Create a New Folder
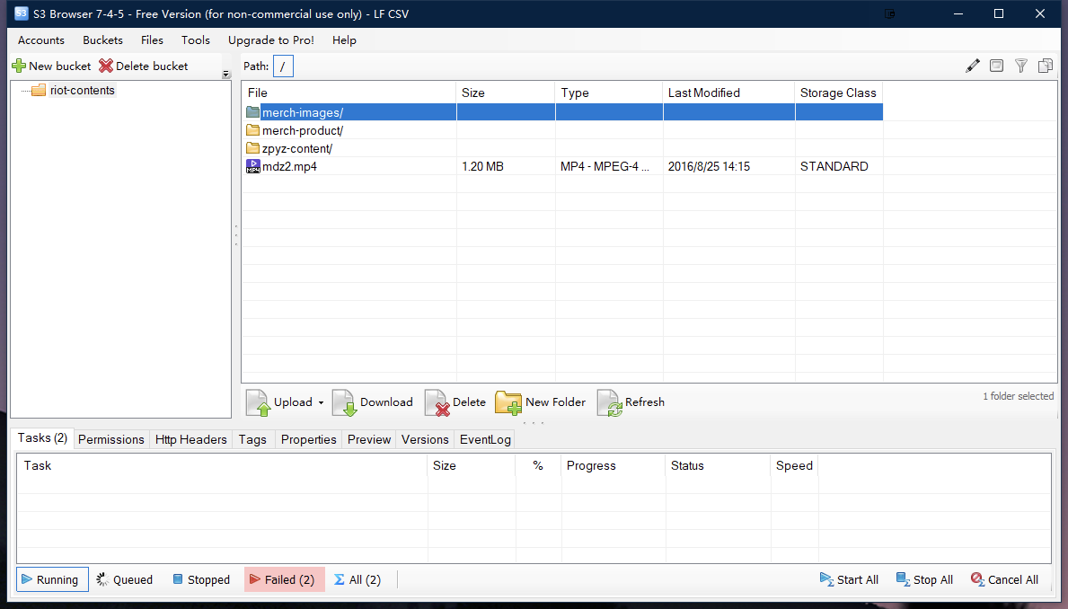 click(541, 402)
